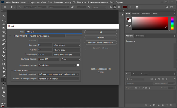The height and width of the screenshot is (108, 177).
Task: Open height units Сантиметры dropdown
Action: pos(67,50)
